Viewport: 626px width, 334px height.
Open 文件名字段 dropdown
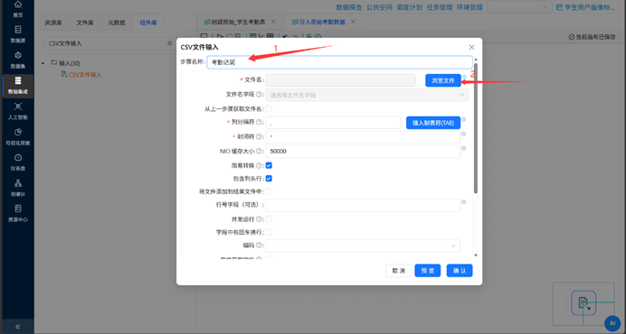coord(367,95)
